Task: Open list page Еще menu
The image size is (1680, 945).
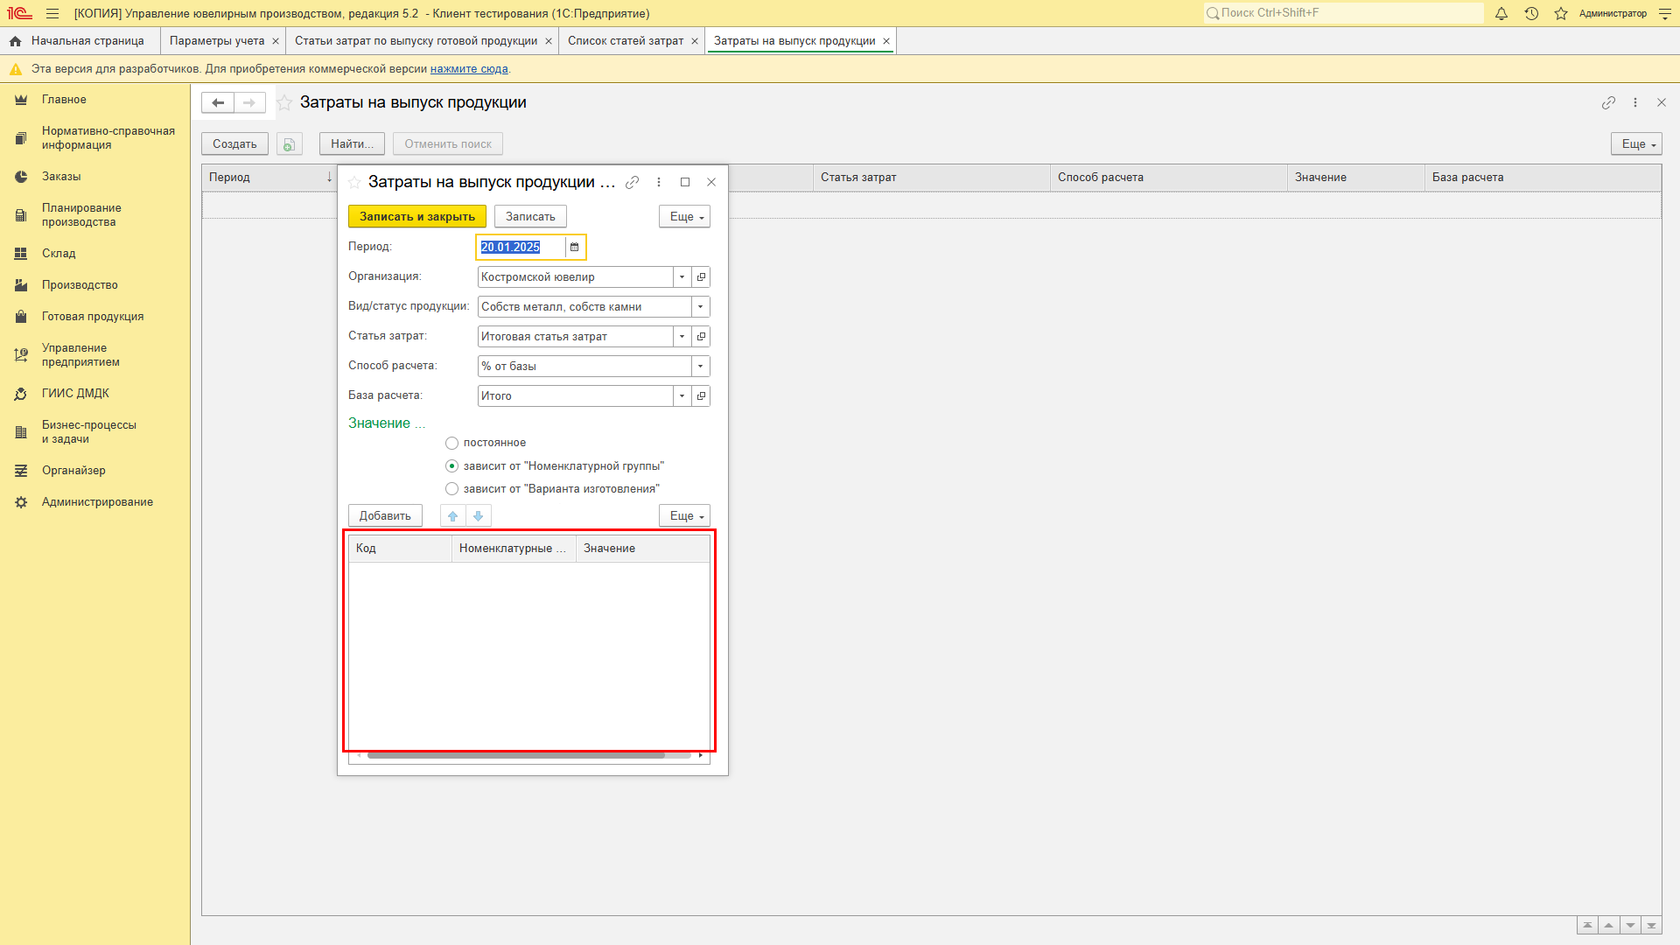Action: point(1636,144)
